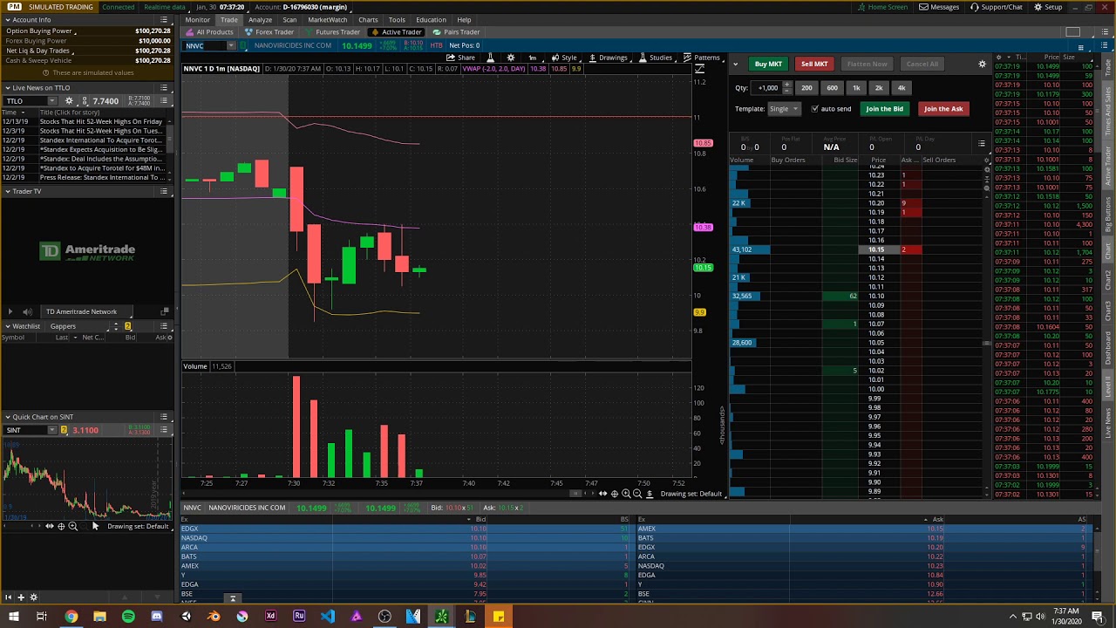Open Live News gadget actions menu

point(163,88)
